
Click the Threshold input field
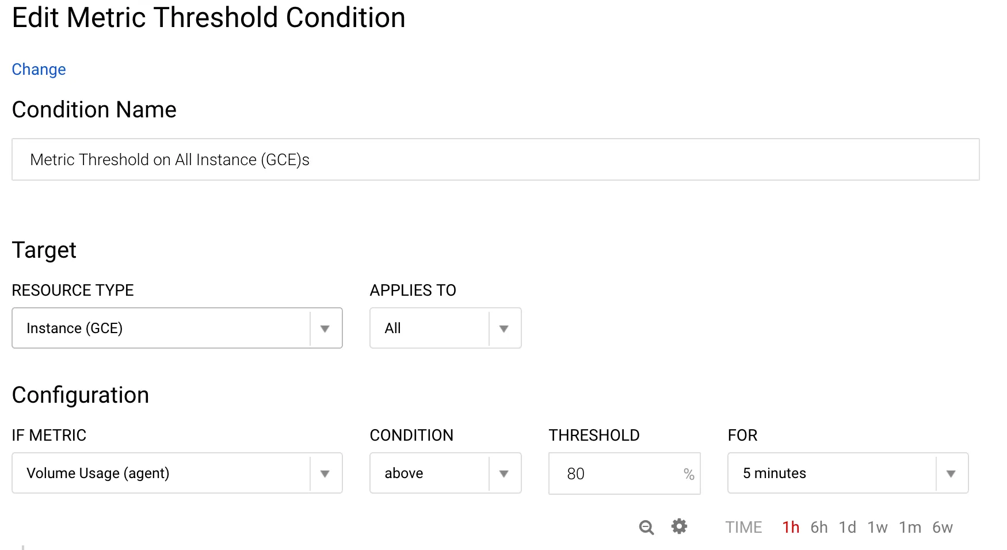coord(616,473)
